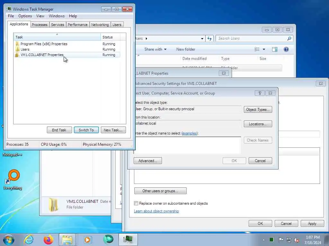Screen dimensions: 329x246
Task: Click the Advanced... button
Action: (x=148, y=161)
